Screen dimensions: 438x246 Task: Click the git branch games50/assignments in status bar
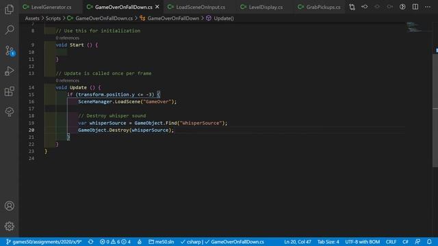pyautogui.click(x=44, y=242)
